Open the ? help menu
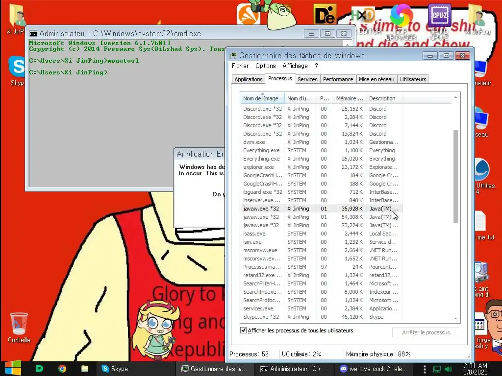 316,66
